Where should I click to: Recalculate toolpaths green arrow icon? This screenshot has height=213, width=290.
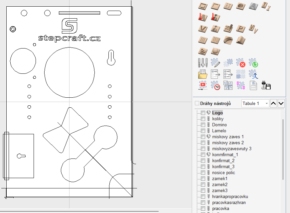pyautogui.click(x=253, y=62)
